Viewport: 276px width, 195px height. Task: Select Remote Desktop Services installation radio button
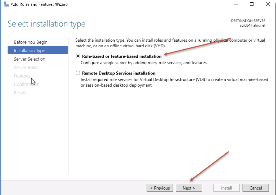click(x=78, y=73)
